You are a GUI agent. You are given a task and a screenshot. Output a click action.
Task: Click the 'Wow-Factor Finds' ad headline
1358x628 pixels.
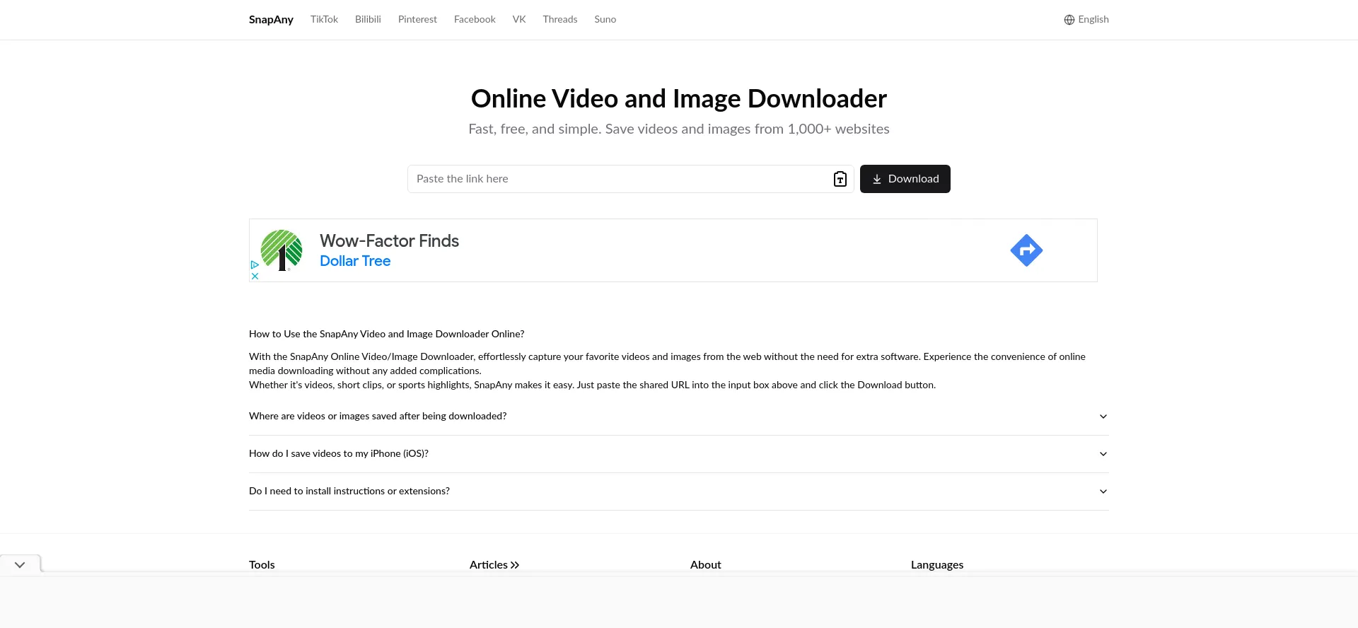[389, 241]
